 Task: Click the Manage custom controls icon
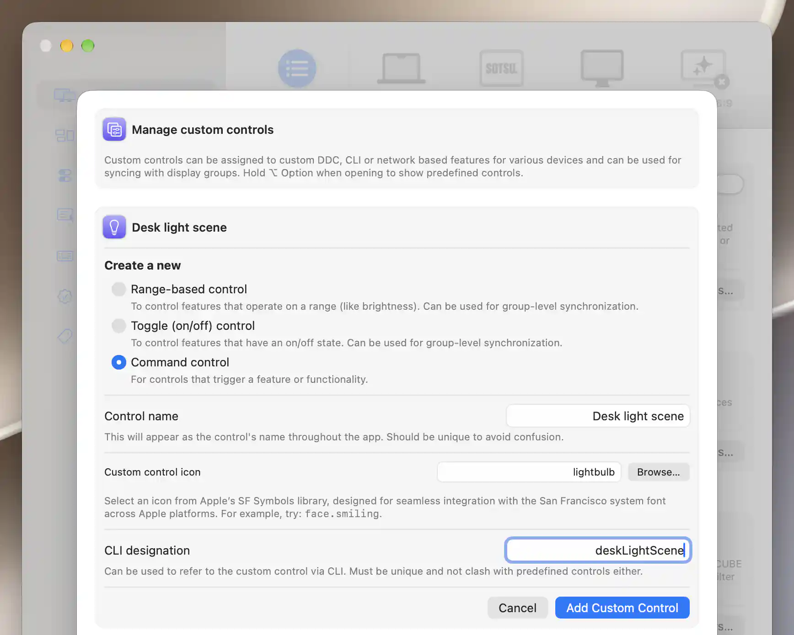(114, 129)
